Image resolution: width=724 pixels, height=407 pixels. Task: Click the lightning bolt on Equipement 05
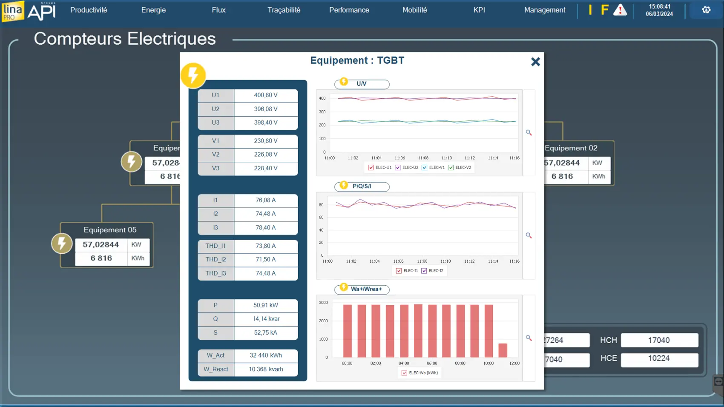62,244
